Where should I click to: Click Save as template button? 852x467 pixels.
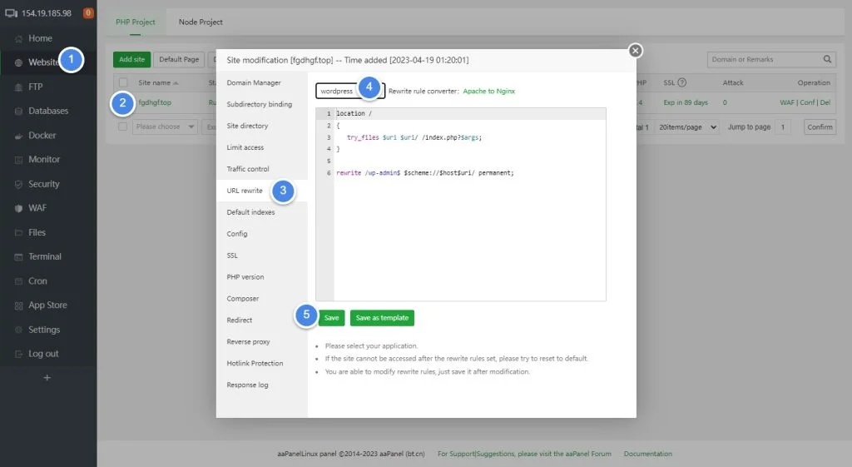[382, 318]
